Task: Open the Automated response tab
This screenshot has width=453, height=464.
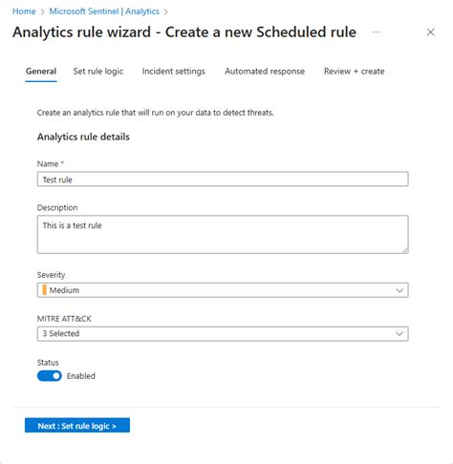Action: (x=265, y=72)
